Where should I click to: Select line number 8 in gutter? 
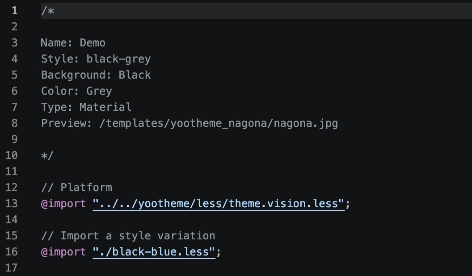tap(14, 123)
